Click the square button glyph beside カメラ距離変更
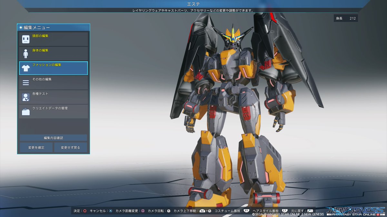Screen dimensions: 387x217 point(143,211)
